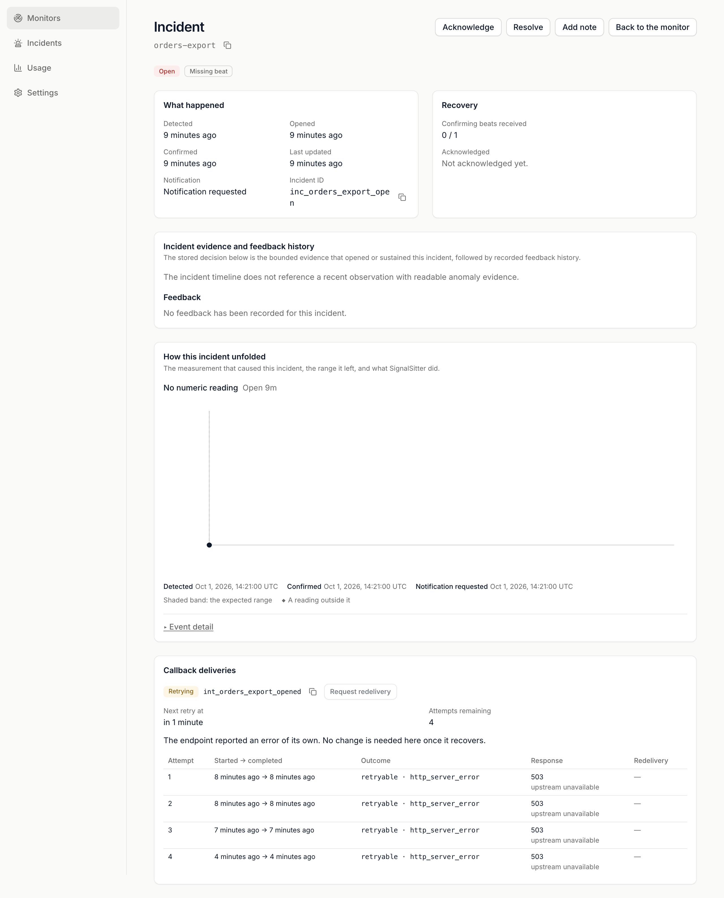Image resolution: width=724 pixels, height=898 pixels.
Task: Click the Usage bar chart icon
Action: 18,68
